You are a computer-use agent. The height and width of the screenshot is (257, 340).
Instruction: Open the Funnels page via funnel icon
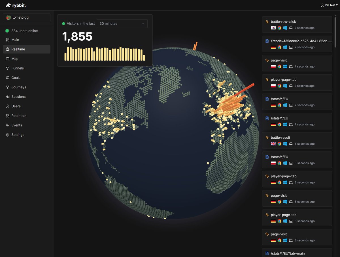point(8,68)
